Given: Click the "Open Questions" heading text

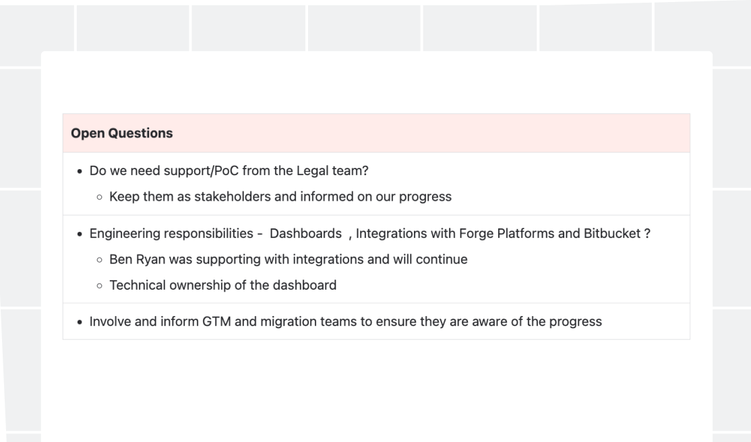Looking at the screenshot, I should click(x=121, y=133).
